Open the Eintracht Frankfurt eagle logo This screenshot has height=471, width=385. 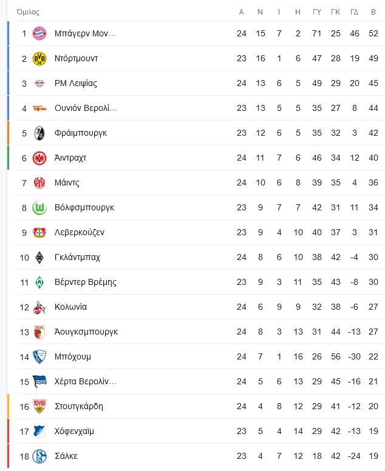pos(39,158)
